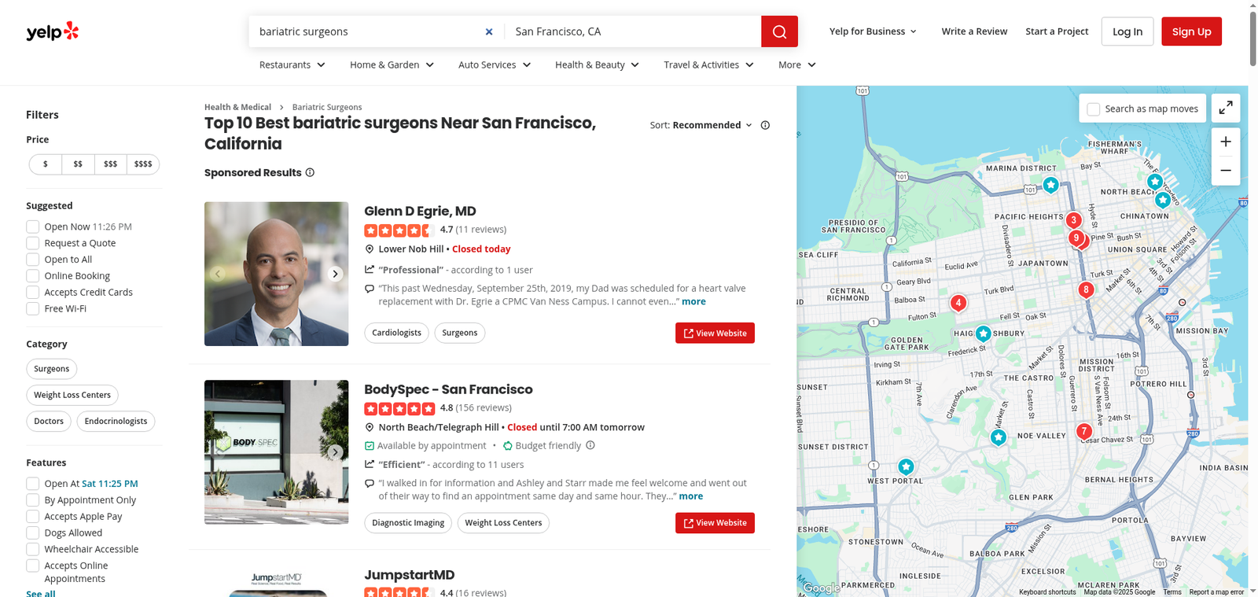
Task: Open the Write a Review link
Action: click(x=974, y=31)
